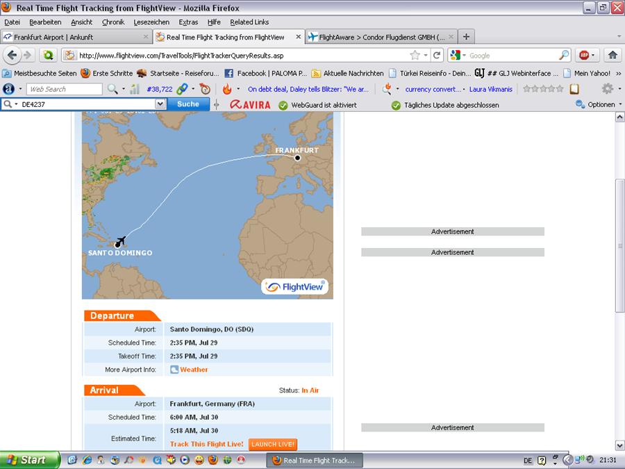Open the address bar history dropdown arrow
This screenshot has height=469, width=625.
tap(426, 55)
